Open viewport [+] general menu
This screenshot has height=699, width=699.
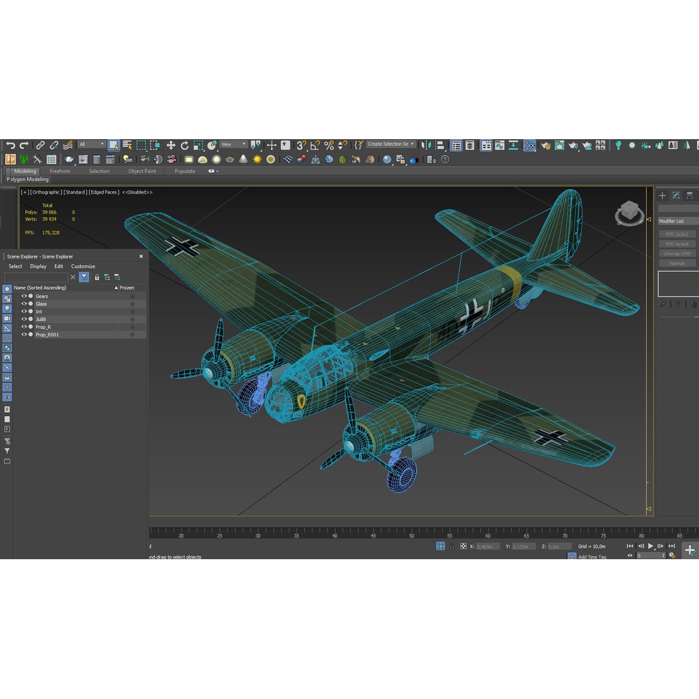[25, 192]
